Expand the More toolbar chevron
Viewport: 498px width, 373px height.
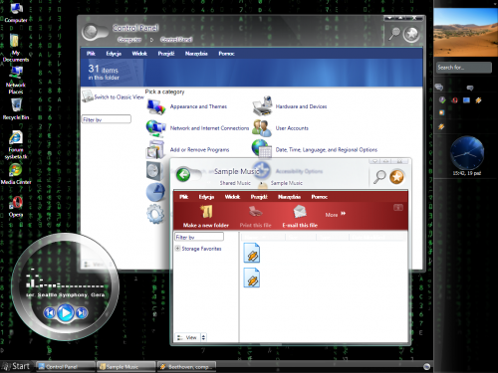(343, 214)
